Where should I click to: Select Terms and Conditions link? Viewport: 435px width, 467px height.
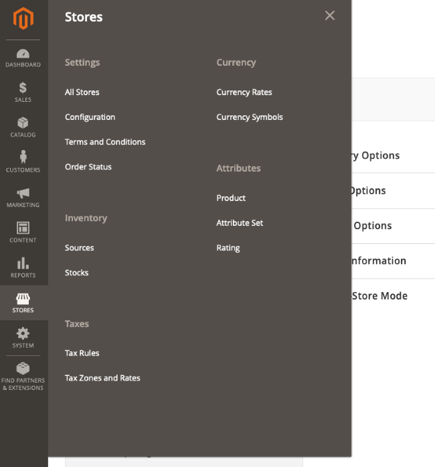[105, 142]
